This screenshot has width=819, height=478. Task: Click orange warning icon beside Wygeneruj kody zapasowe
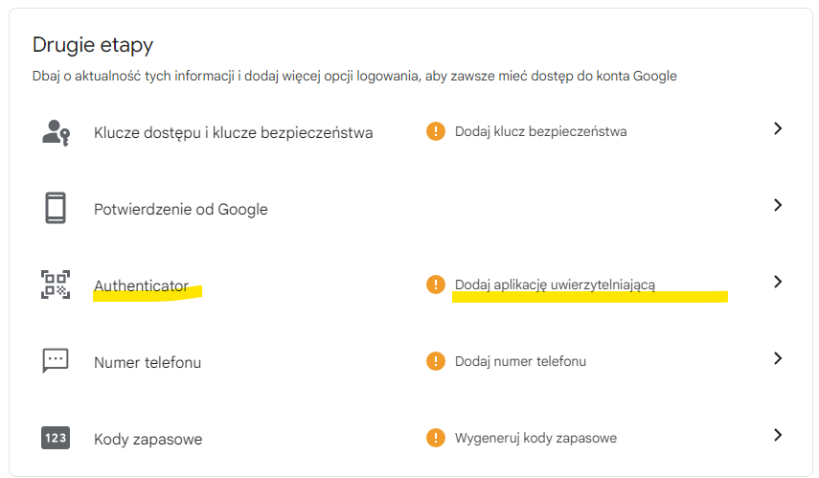tap(436, 438)
